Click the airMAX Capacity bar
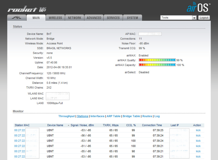The image size is (218, 160). pyautogui.click(x=157, y=65)
